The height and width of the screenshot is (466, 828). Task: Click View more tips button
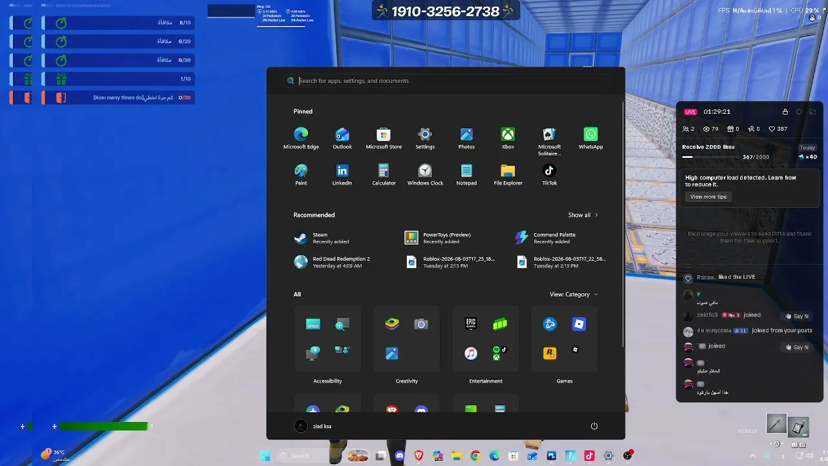click(x=708, y=197)
